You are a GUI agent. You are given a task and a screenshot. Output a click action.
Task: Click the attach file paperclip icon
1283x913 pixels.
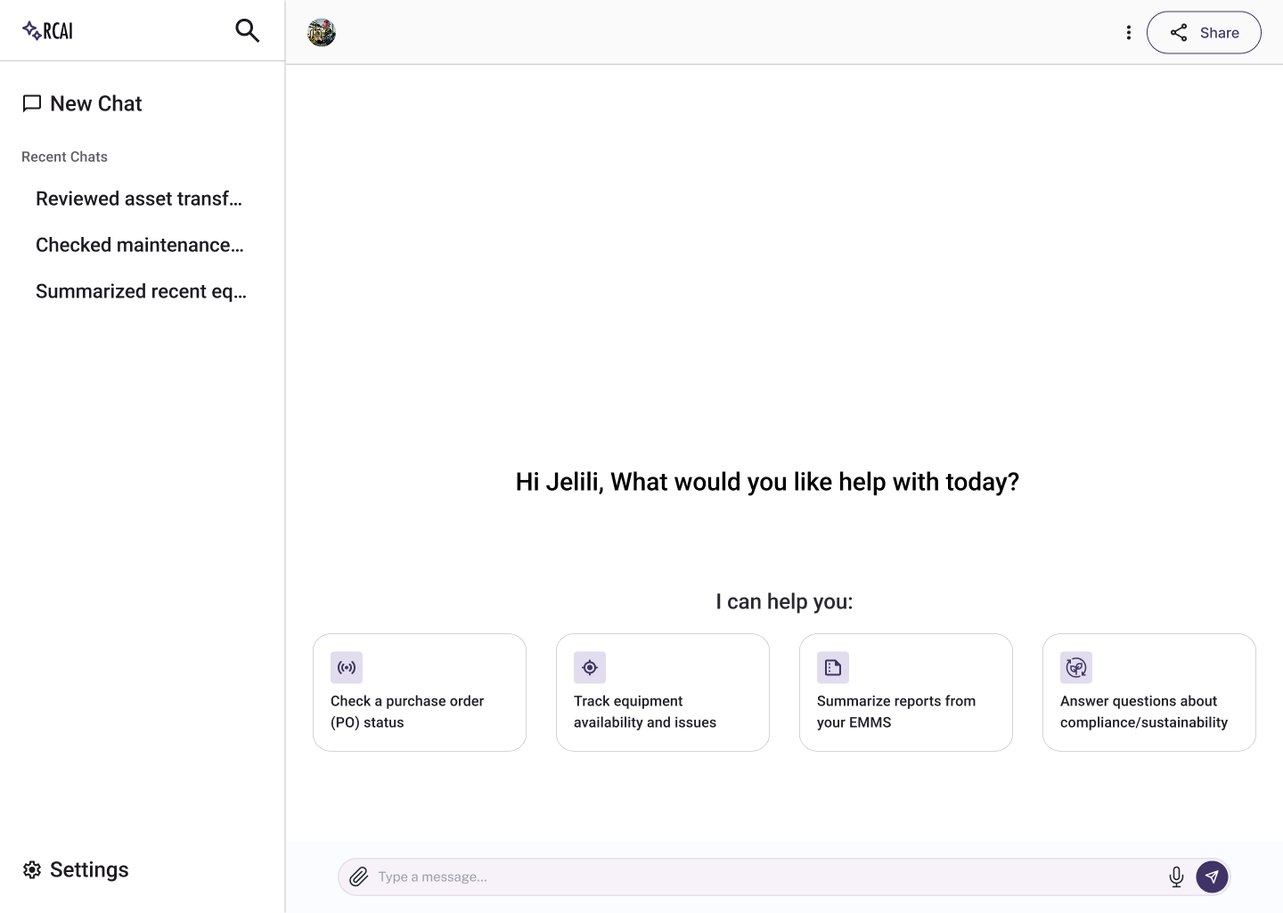click(359, 877)
